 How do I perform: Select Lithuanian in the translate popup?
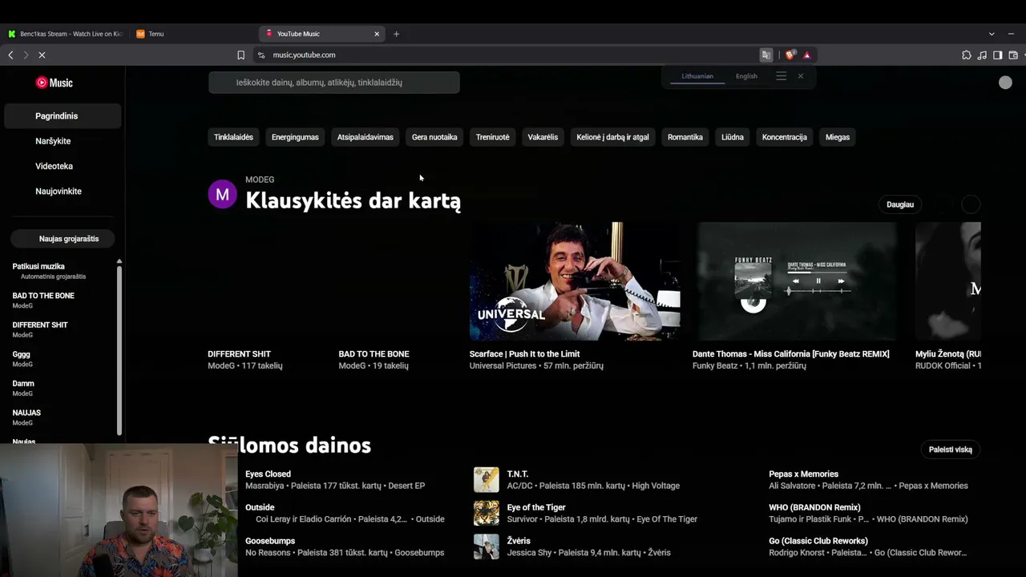point(697,76)
